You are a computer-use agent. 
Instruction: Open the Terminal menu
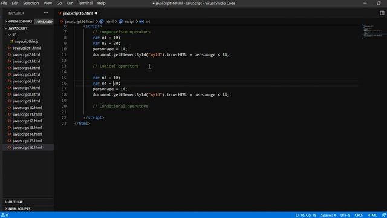click(85, 3)
